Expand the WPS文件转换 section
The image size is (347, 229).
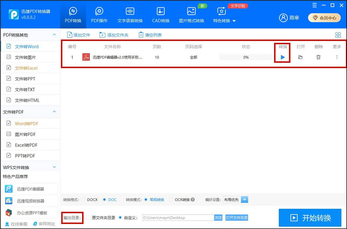point(54,167)
